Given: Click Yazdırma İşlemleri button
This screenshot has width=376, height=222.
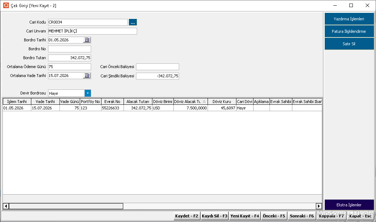Looking at the screenshot, I should (349, 19).
